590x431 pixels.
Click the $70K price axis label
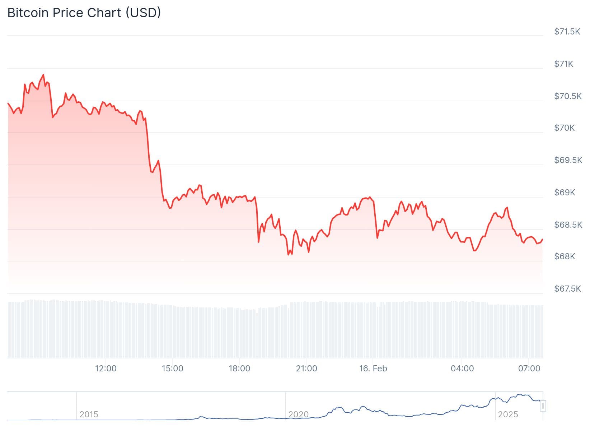click(565, 128)
